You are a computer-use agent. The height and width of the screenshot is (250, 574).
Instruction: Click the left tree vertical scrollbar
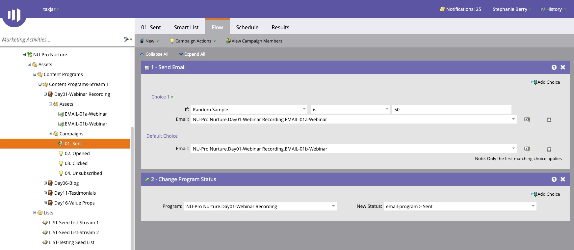point(132,188)
